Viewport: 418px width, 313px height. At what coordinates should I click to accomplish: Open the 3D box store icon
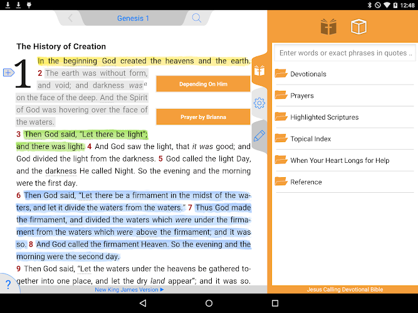tap(358, 27)
